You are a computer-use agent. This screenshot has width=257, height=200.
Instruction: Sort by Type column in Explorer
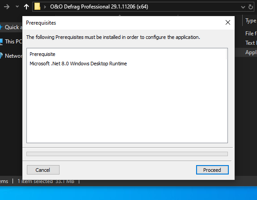pyautogui.click(x=251, y=21)
